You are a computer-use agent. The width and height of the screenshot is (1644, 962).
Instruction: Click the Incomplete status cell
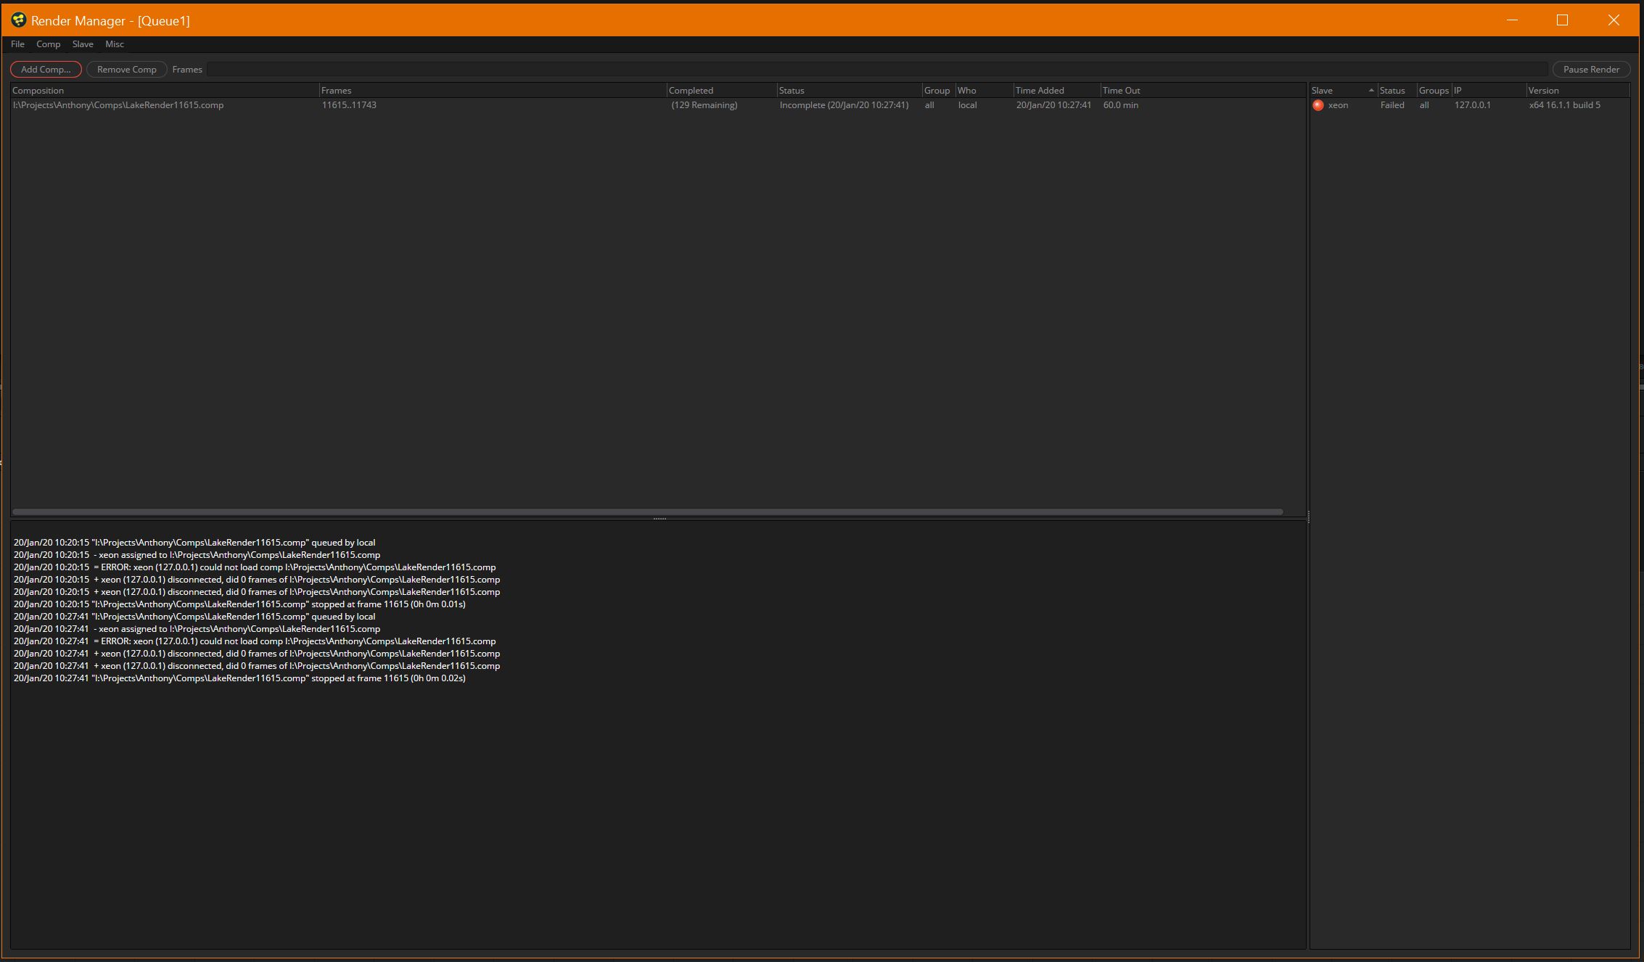(x=844, y=105)
